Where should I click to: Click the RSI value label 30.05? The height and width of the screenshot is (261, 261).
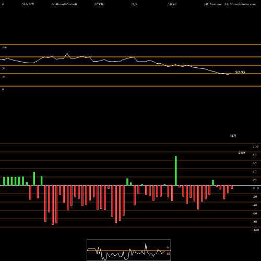click(240, 72)
